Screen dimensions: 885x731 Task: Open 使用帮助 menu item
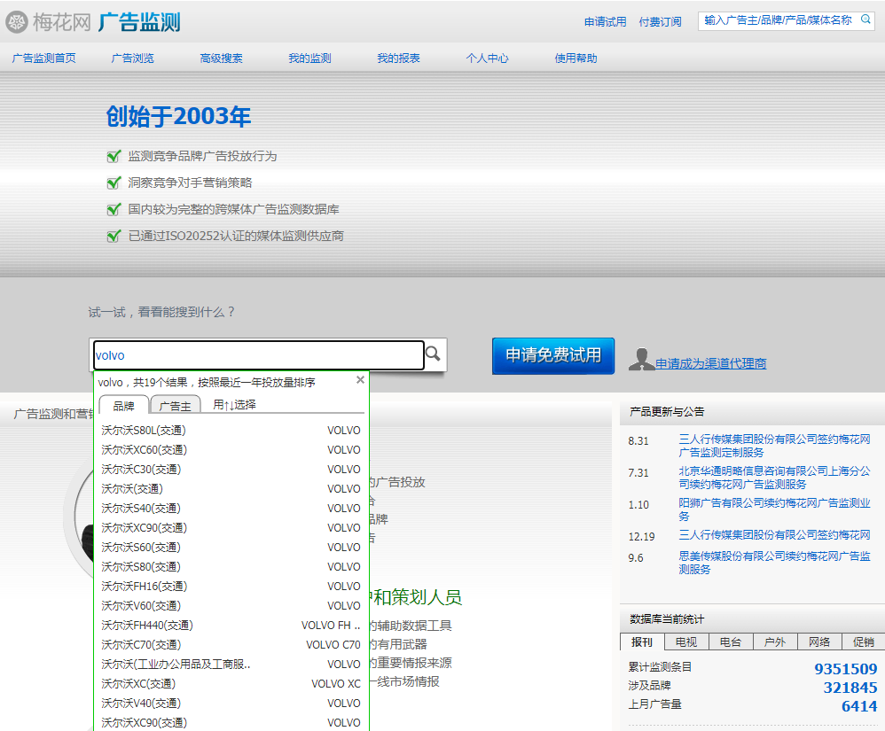click(576, 58)
